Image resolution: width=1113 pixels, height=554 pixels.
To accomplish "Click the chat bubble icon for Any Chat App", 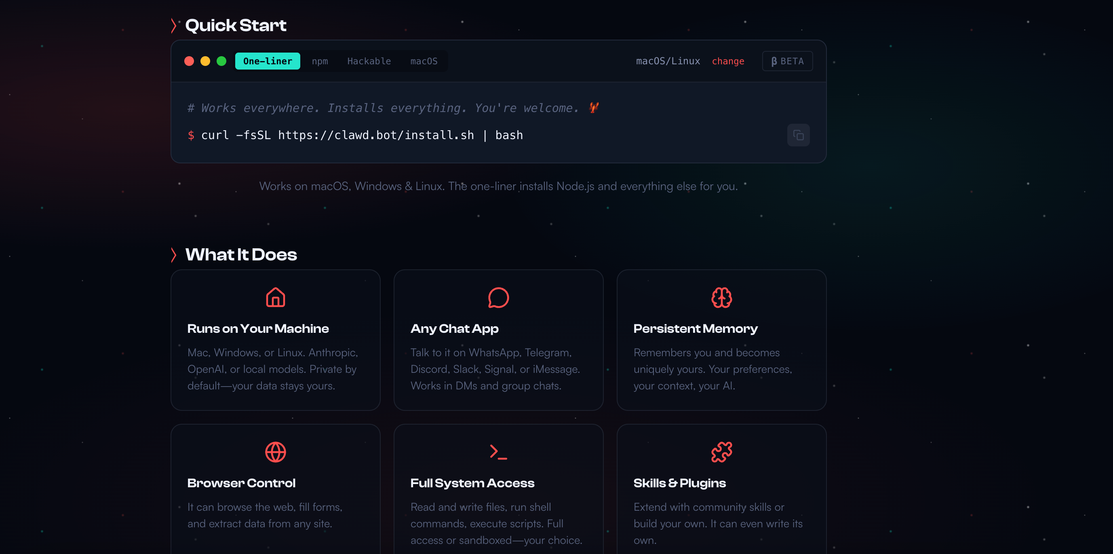I will (x=498, y=298).
